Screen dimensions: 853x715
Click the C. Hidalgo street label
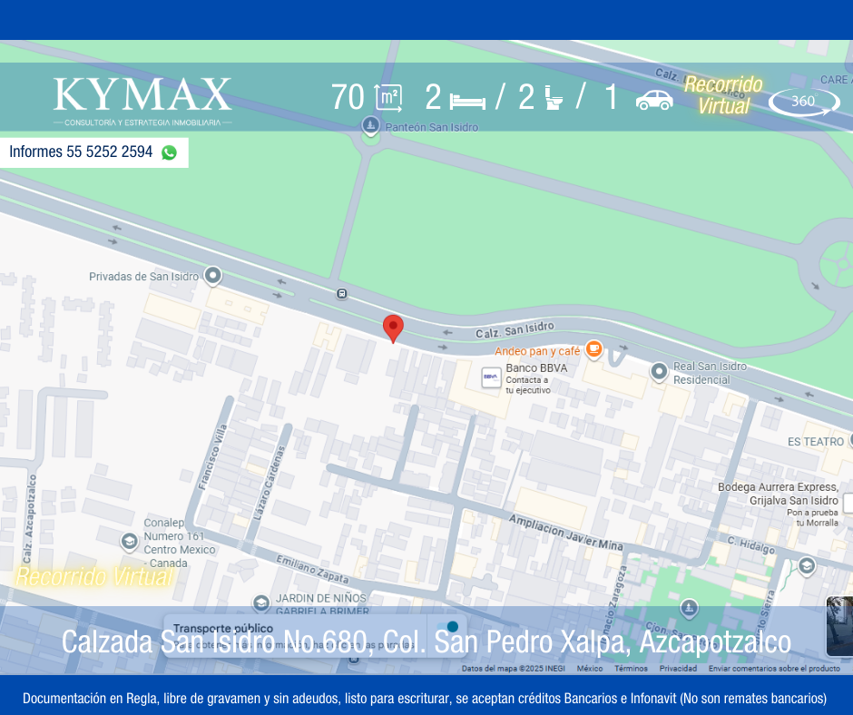pos(751,544)
